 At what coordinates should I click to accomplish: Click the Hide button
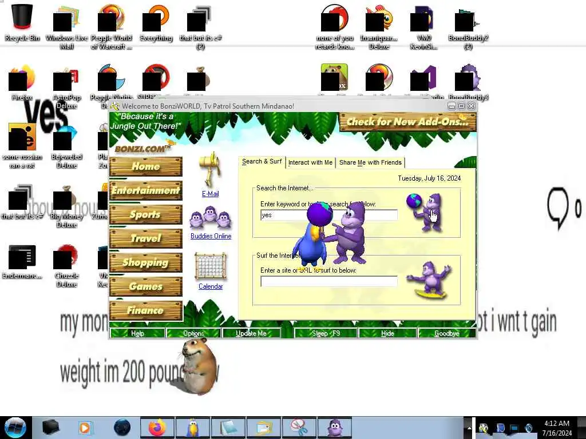coord(387,333)
